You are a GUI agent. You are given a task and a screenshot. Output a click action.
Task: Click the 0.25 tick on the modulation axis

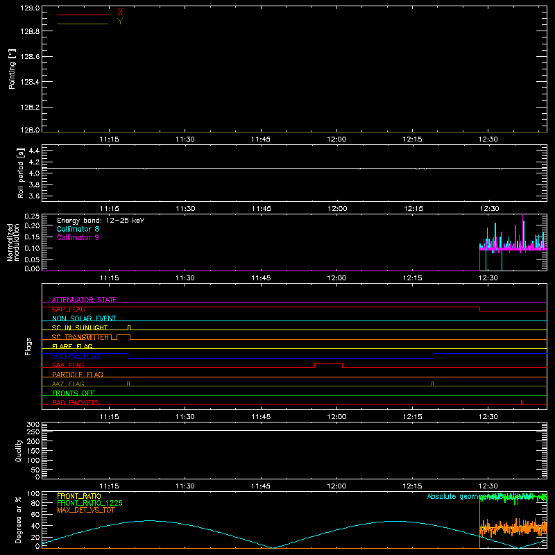(32, 216)
